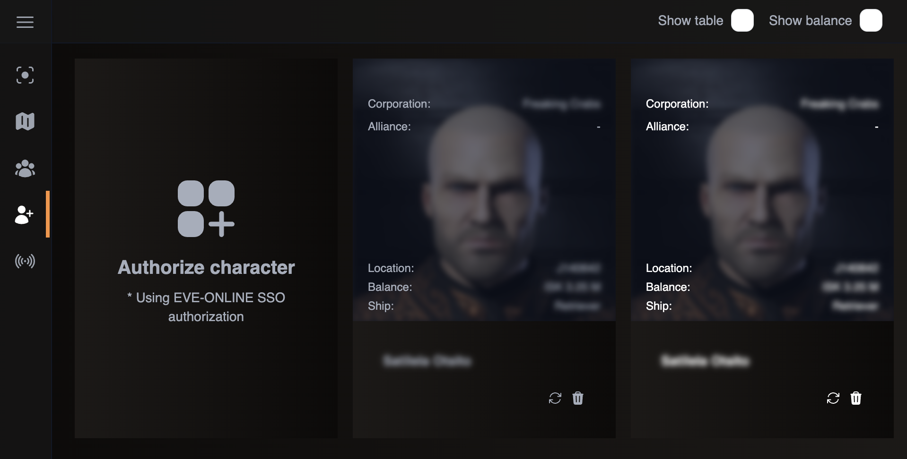Refresh the first character card
This screenshot has height=459, width=907.
point(555,398)
